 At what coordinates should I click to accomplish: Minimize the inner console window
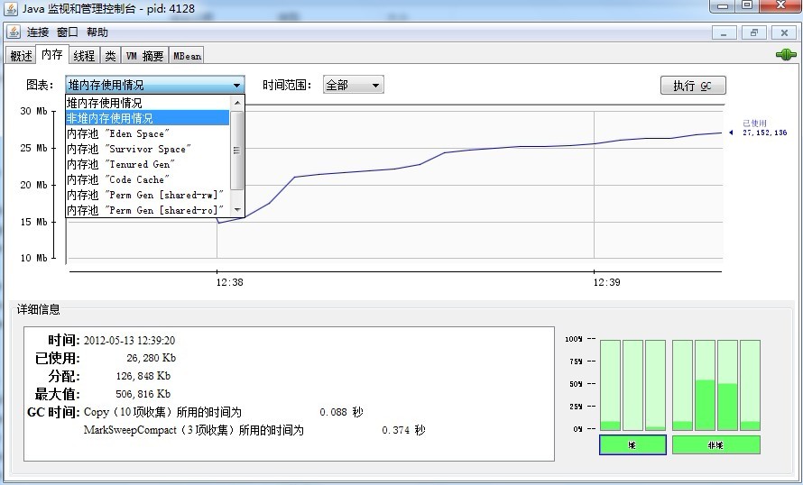[725, 32]
